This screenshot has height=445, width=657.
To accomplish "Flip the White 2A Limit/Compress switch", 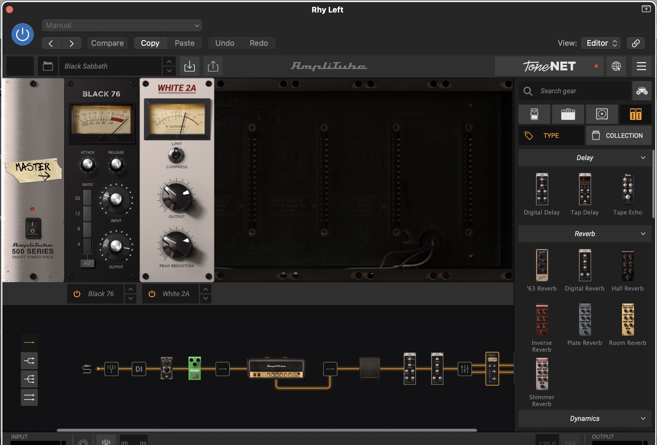I will [176, 155].
